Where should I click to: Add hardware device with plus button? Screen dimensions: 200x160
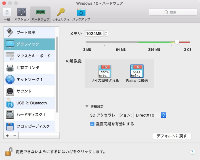click(x=7, y=136)
